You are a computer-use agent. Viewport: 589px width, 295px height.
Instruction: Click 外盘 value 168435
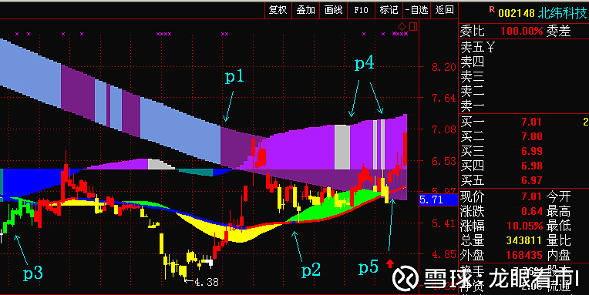(524, 255)
